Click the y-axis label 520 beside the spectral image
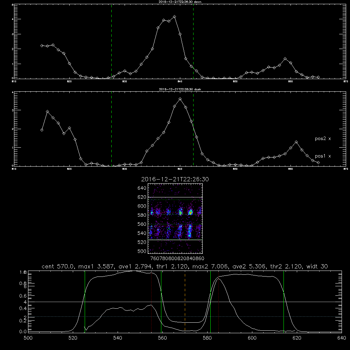350x350 pixels. pyautogui.click(x=142, y=242)
